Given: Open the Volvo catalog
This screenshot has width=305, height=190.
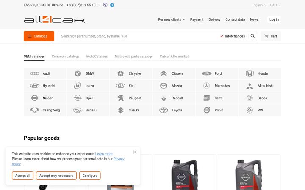Looking at the screenshot, I should tap(217, 110).
